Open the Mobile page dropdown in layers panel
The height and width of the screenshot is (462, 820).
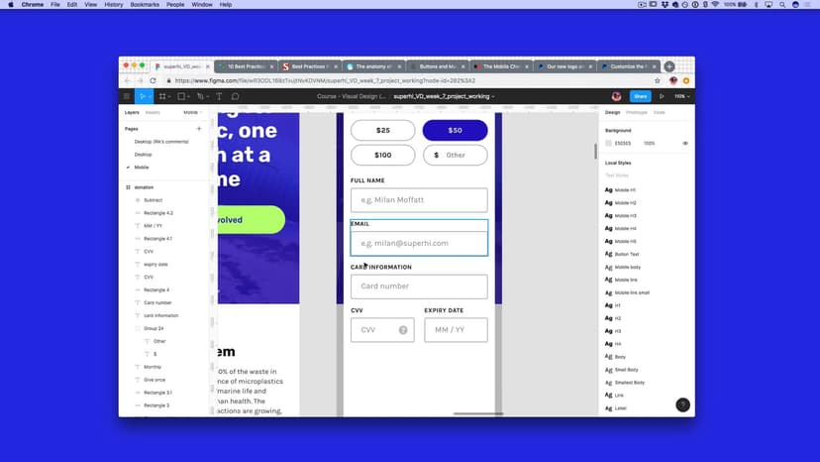(x=192, y=112)
